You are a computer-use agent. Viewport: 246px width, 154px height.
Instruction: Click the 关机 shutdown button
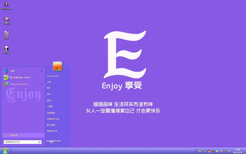coord(52,142)
